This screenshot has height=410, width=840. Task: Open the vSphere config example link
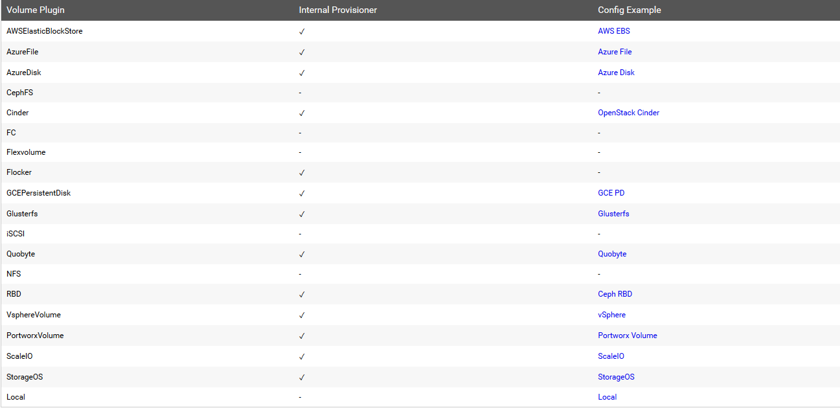611,315
